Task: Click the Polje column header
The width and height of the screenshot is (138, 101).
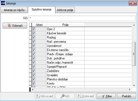Action: click(65, 25)
